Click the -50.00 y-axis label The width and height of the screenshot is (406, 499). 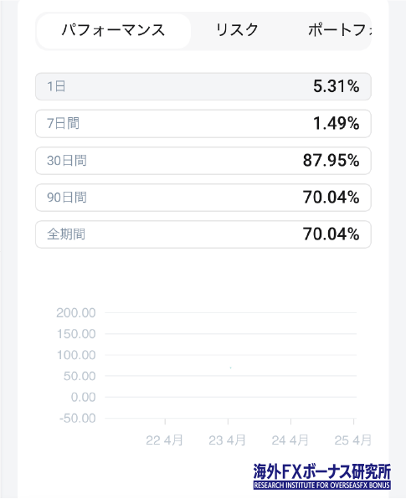point(78,418)
